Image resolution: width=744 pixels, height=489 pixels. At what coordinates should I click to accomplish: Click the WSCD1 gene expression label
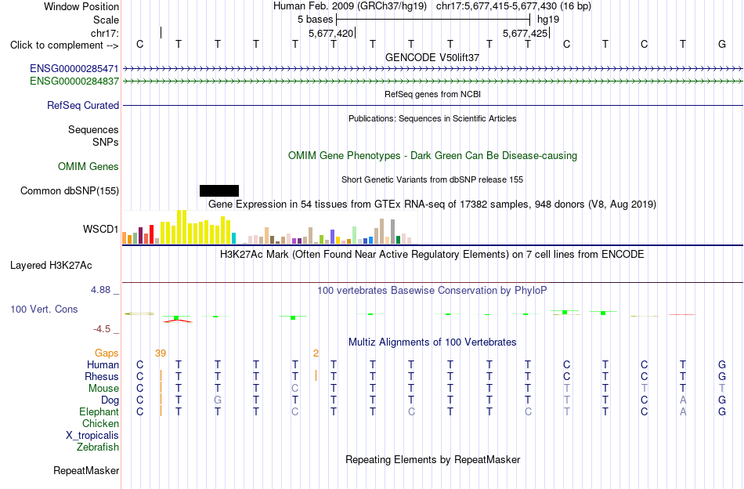pos(100,230)
